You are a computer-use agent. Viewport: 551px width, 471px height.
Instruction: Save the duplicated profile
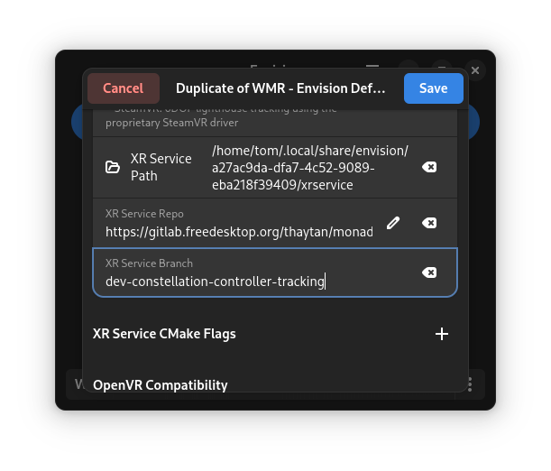[433, 88]
